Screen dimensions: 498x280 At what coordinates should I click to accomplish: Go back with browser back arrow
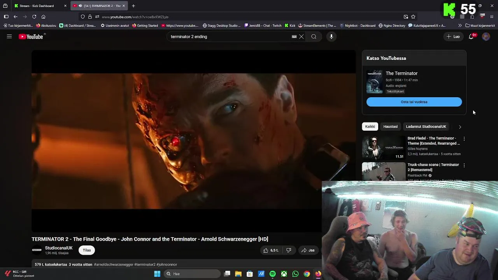[x=16, y=17]
